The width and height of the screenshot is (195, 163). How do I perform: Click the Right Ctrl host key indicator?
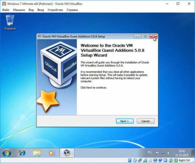[x=184, y=160]
